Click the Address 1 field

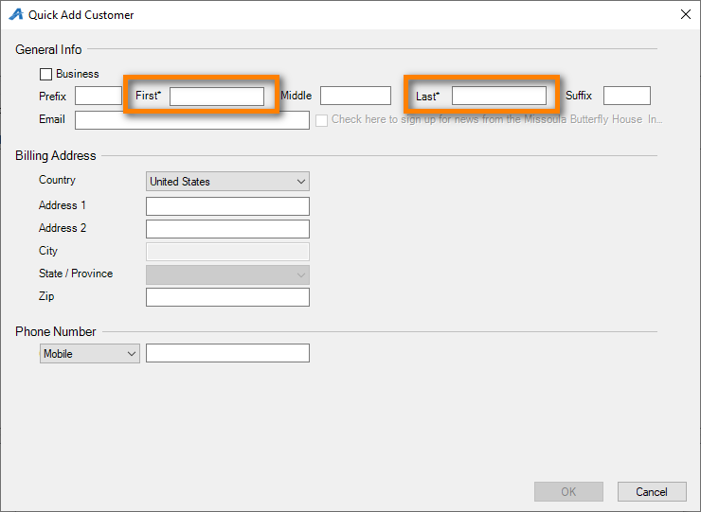coord(227,206)
